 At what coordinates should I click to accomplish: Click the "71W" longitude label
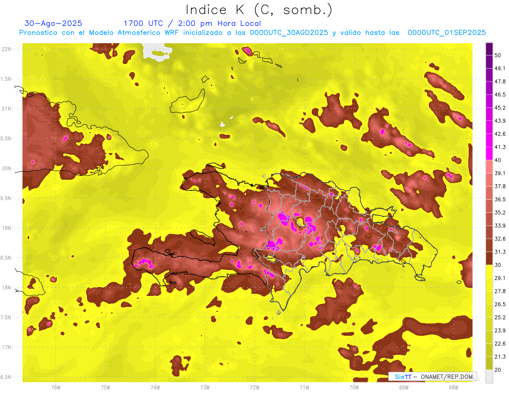click(x=304, y=387)
